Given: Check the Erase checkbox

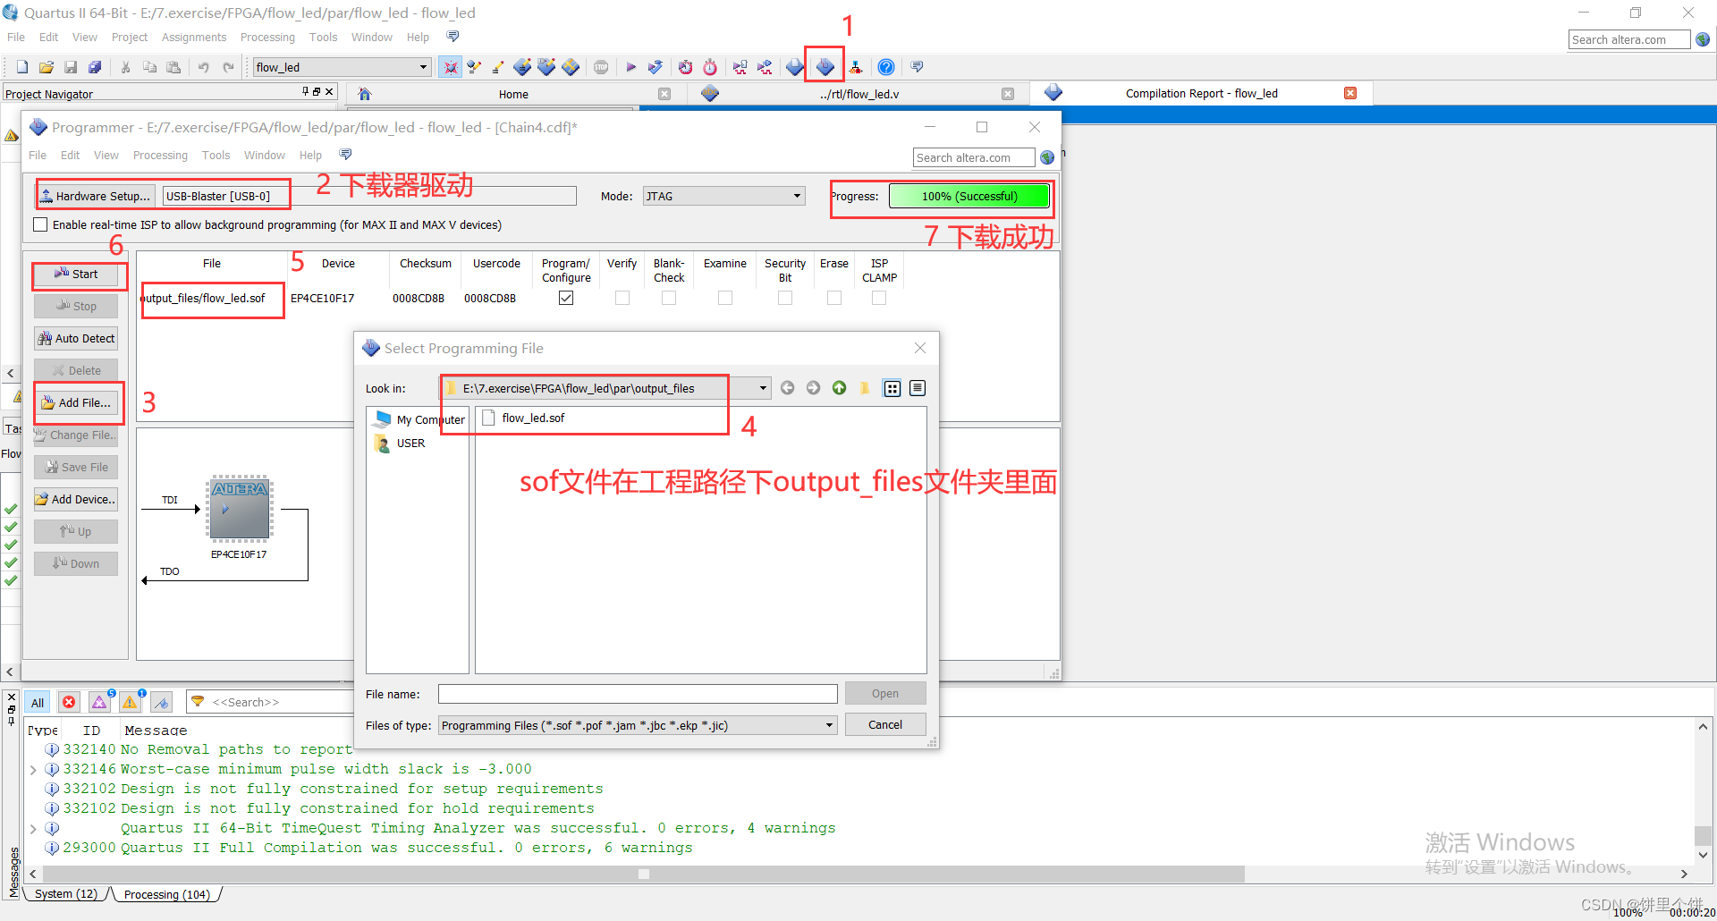Looking at the screenshot, I should click(834, 298).
